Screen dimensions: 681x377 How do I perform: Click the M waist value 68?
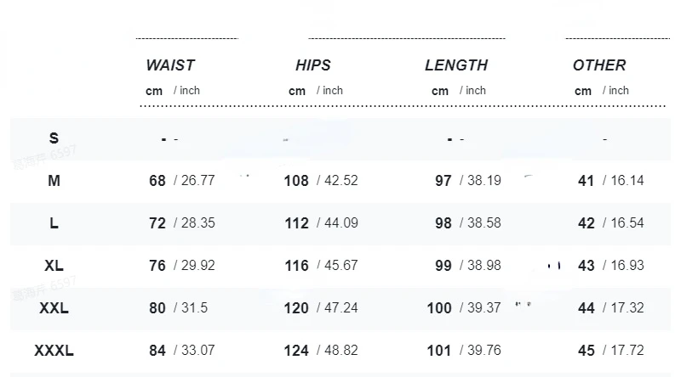click(157, 181)
